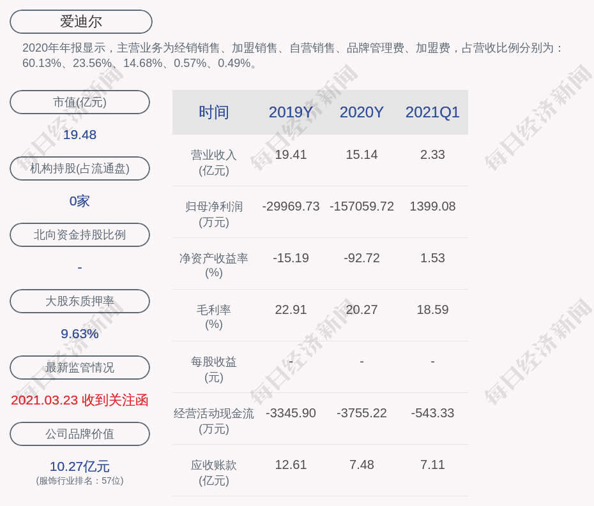The width and height of the screenshot is (594, 506).
Task: Click the 机构持股(占流通盘) pill label
Action: point(80,168)
